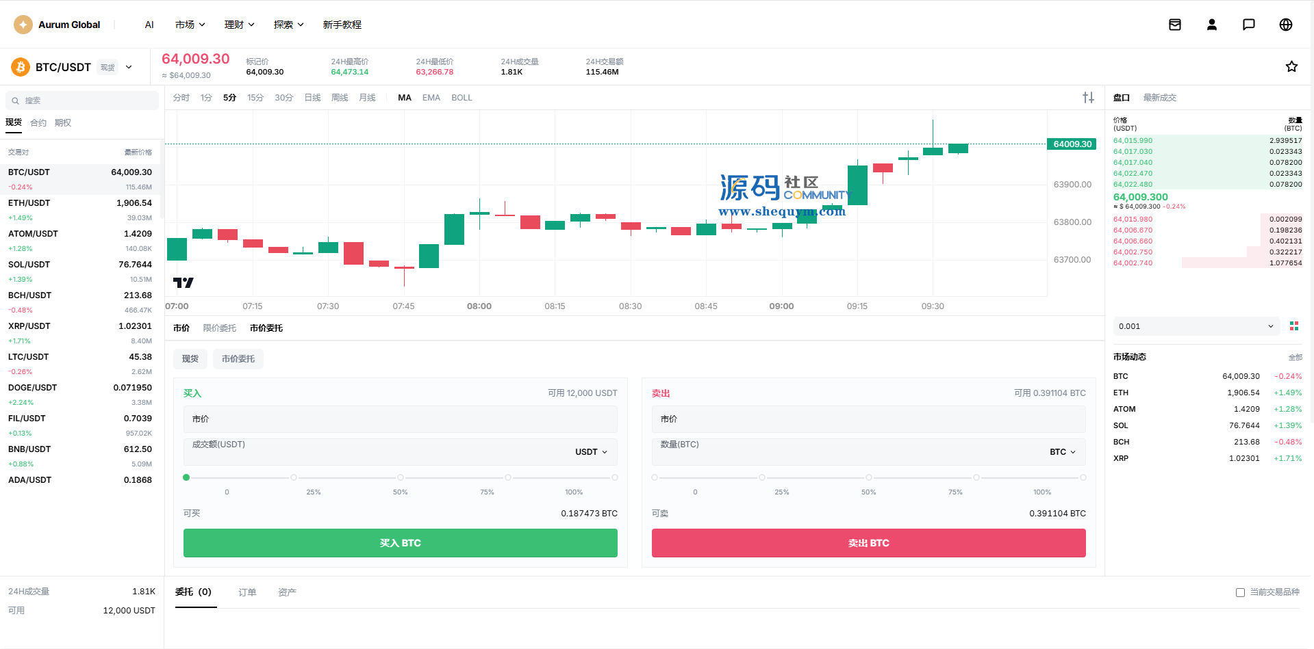The width and height of the screenshot is (1314, 649).
Task: Toggle the current trading pair checkbox
Action: tap(1240, 592)
